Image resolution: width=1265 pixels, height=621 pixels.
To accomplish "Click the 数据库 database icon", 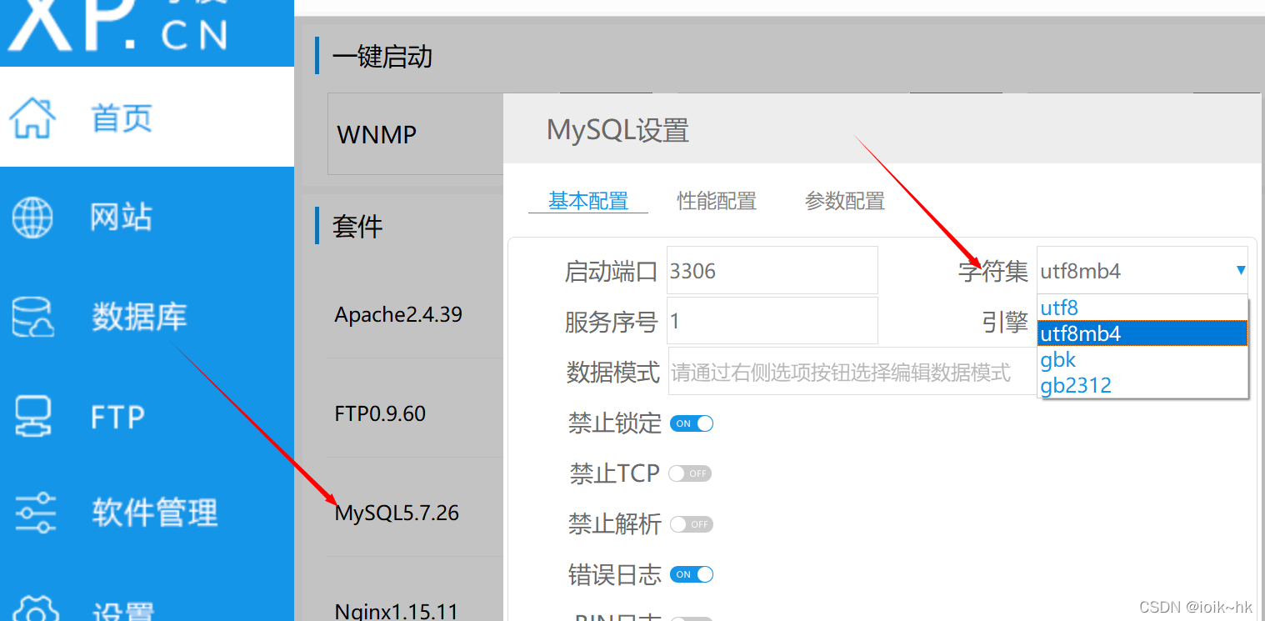I will (x=32, y=317).
